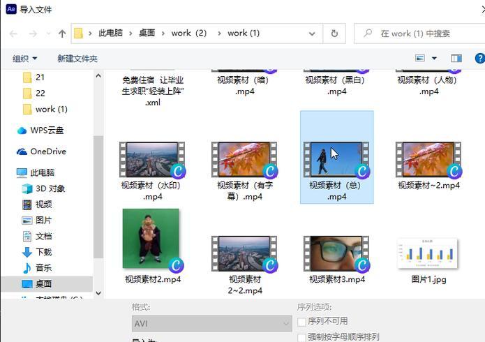The image size is (485, 342).
Task: Click the sidebar scroll down arrow
Action: pos(98,292)
